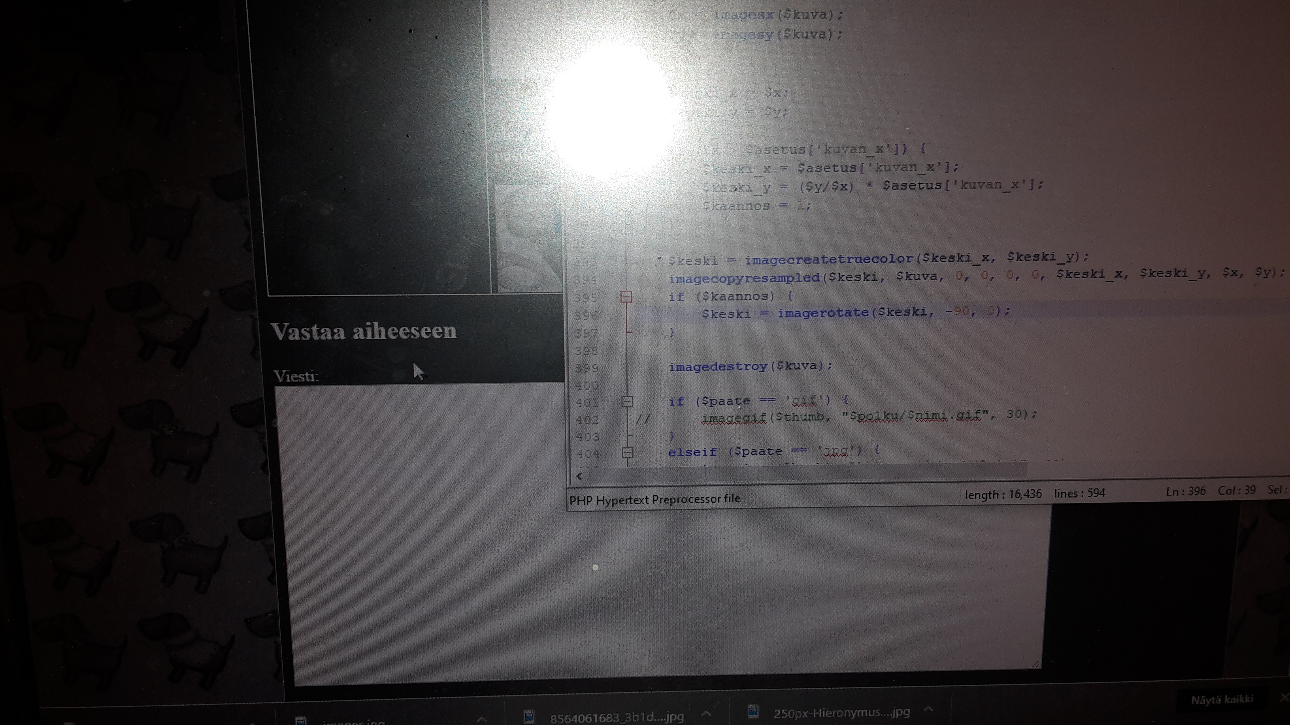This screenshot has height=725, width=1290.
Task: Click the file icon of 8564061683_3b1d...jpg
Action: [x=529, y=717]
